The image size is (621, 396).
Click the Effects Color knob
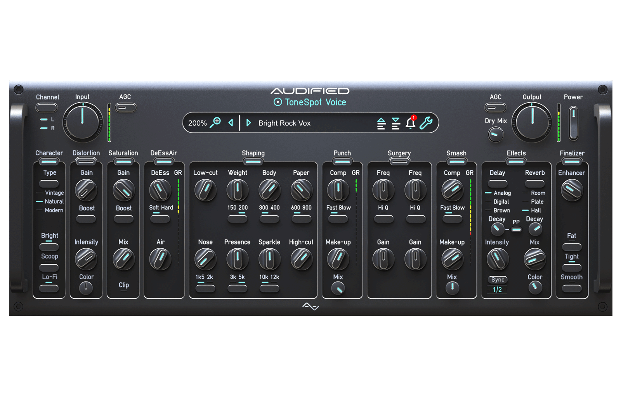[535, 288]
